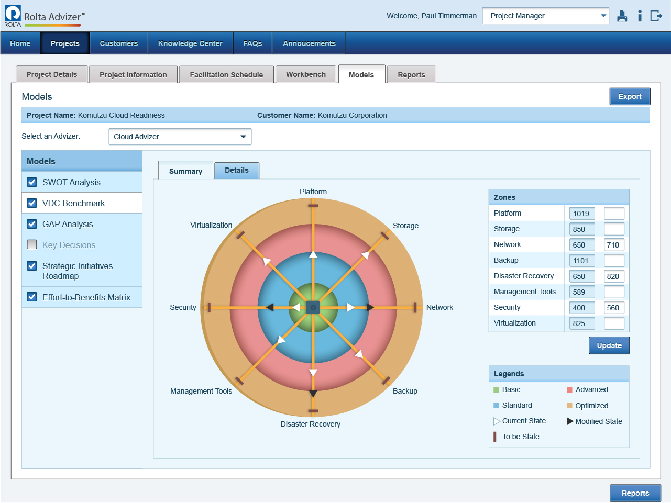671x503 pixels.
Task: Click the white current-state arrow on Virtualization axis
Action: pyautogui.click(x=267, y=261)
